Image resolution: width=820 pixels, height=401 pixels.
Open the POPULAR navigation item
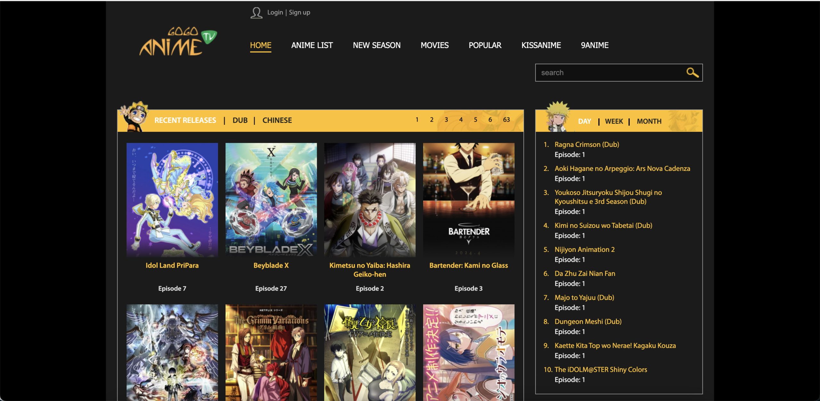[485, 45]
